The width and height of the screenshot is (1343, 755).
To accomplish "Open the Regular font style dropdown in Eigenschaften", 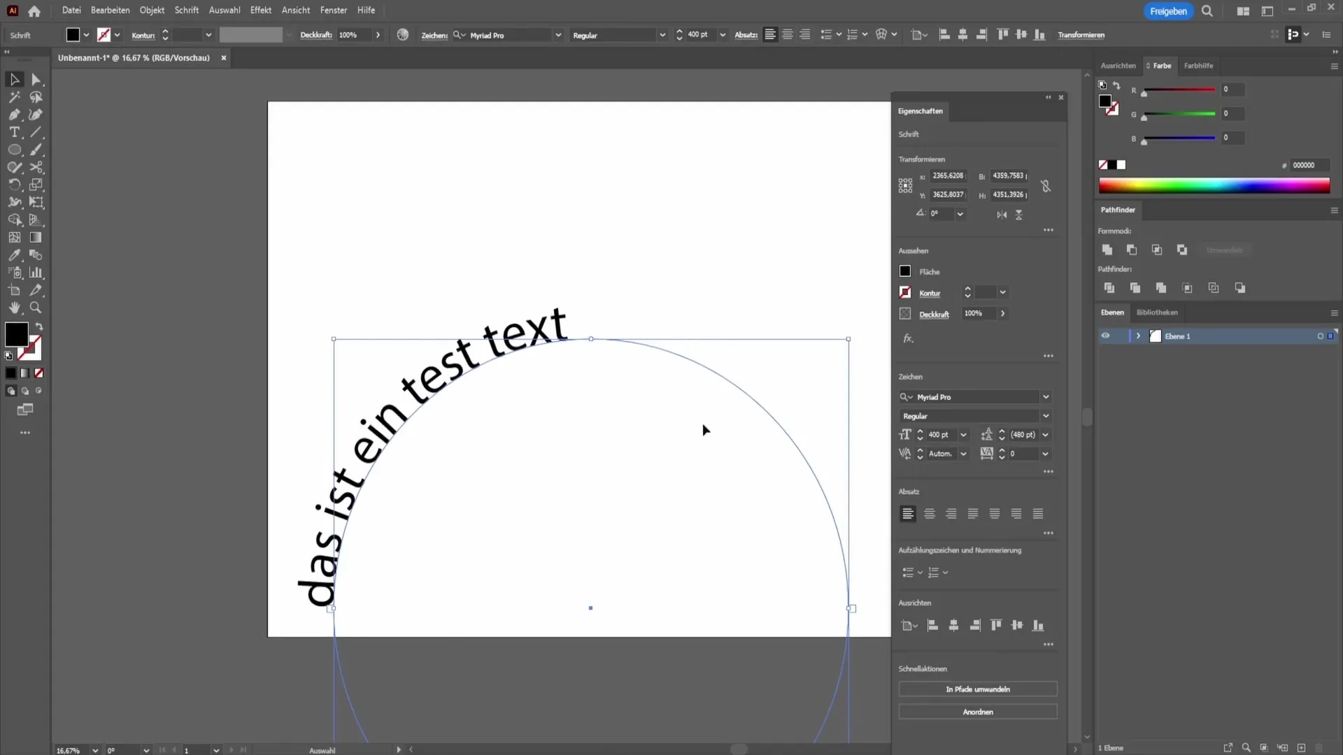I will [x=1046, y=416].
